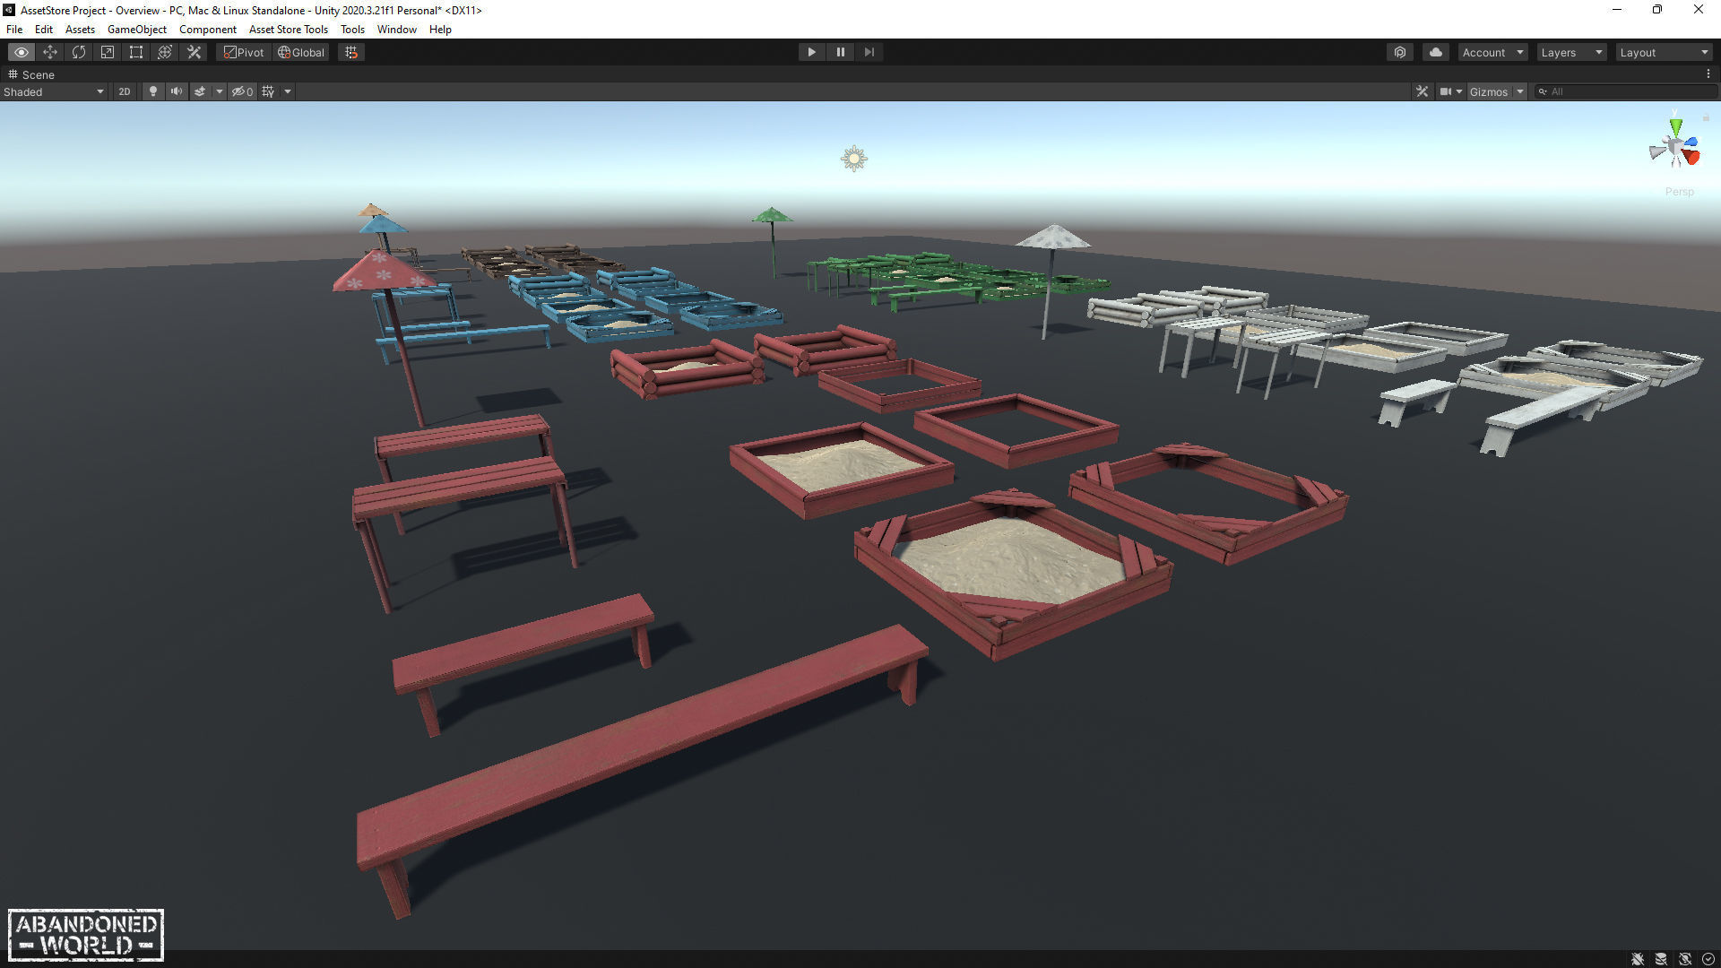Select the Move tool

(x=50, y=52)
